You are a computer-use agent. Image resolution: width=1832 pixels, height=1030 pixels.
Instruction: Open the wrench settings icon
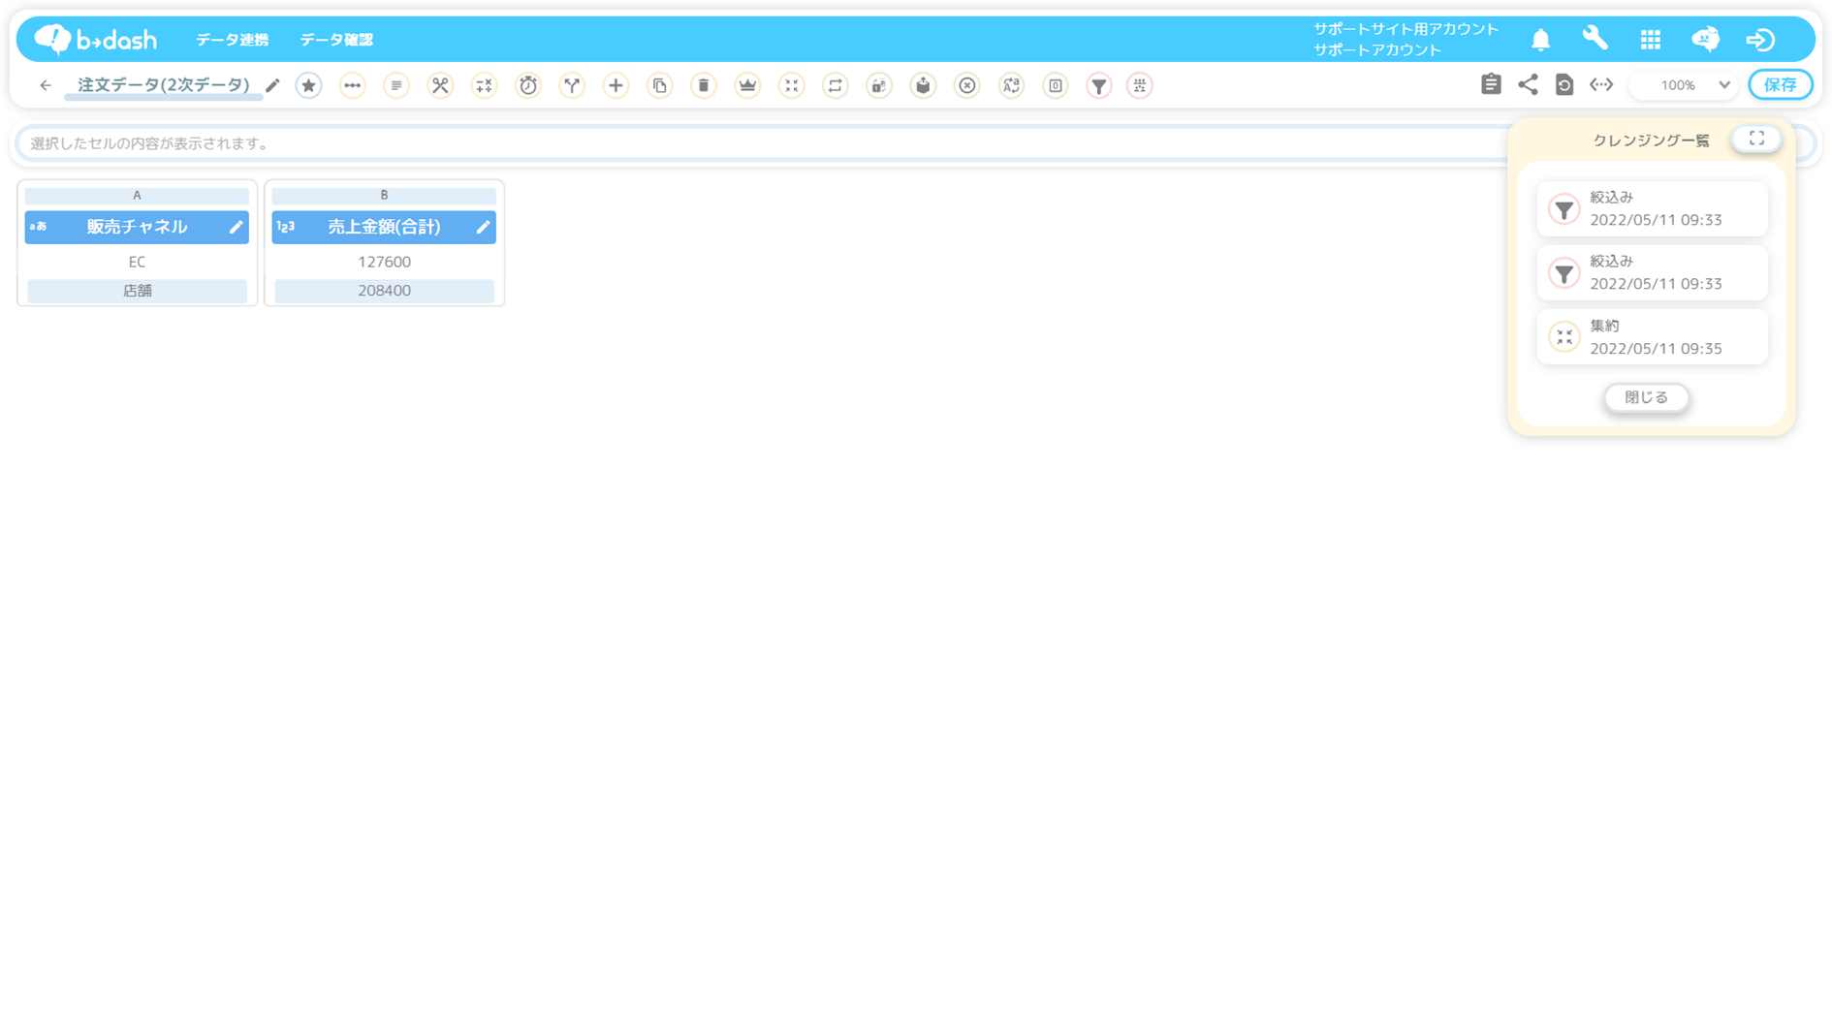coord(1595,39)
